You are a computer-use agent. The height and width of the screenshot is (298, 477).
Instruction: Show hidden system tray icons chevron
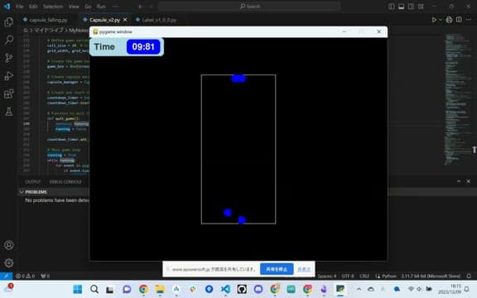tap(359, 289)
